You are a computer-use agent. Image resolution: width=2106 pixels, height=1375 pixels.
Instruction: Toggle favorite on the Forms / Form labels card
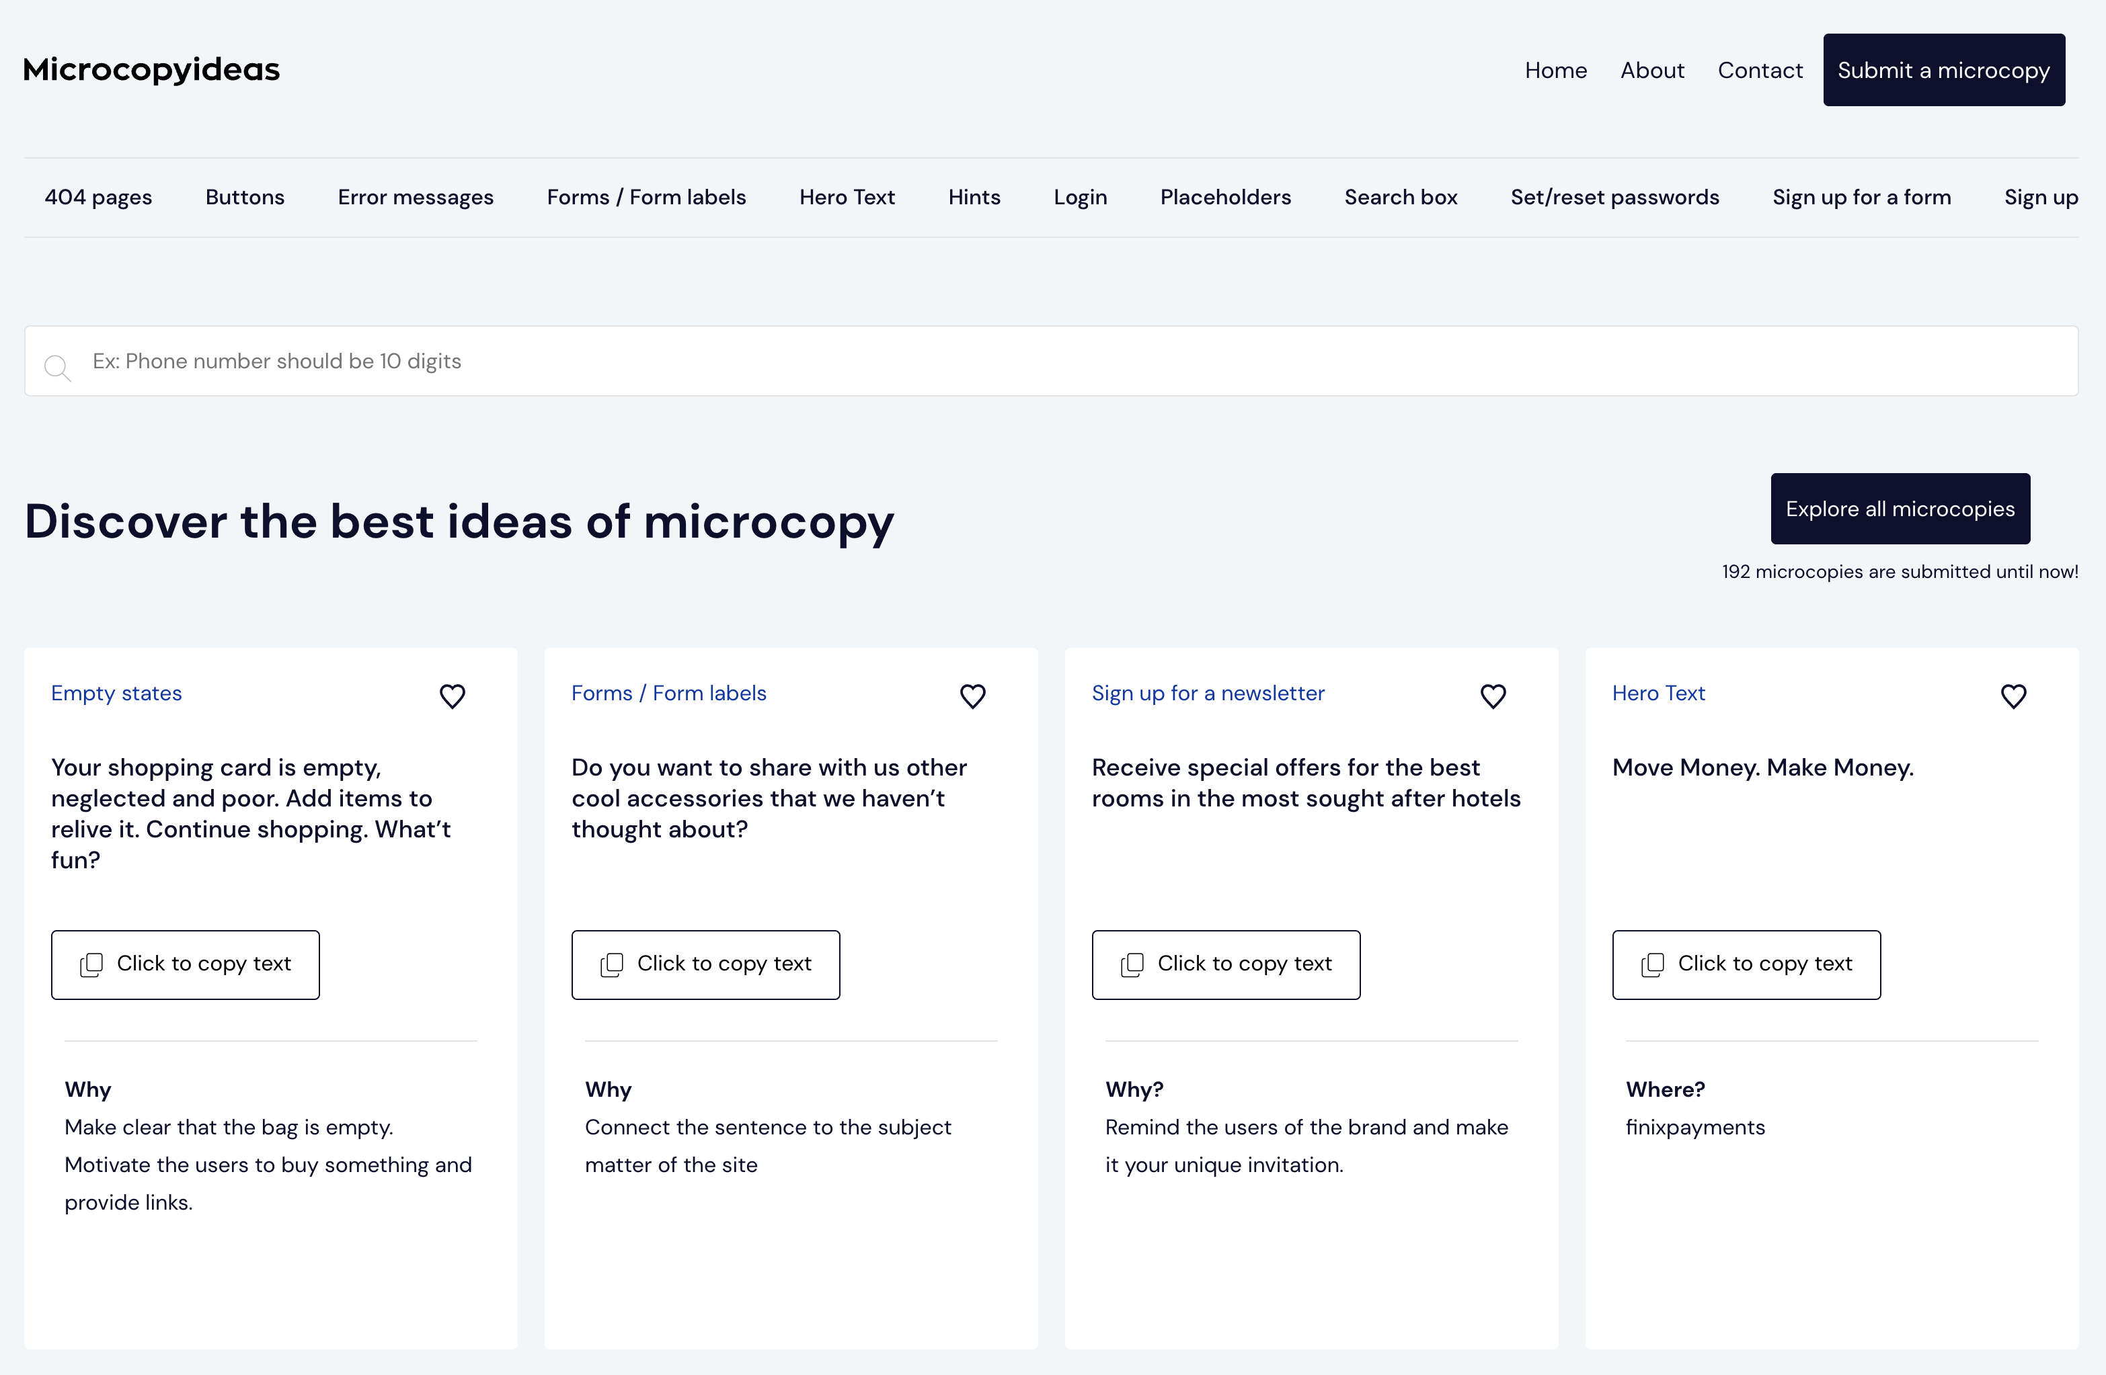pyautogui.click(x=972, y=696)
